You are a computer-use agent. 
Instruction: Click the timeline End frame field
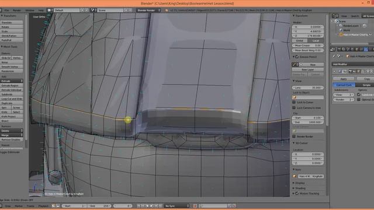coord(99,206)
